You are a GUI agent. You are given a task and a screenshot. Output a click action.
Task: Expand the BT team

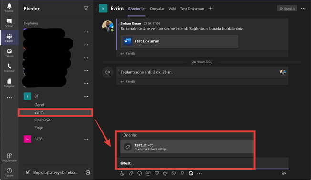(37, 96)
